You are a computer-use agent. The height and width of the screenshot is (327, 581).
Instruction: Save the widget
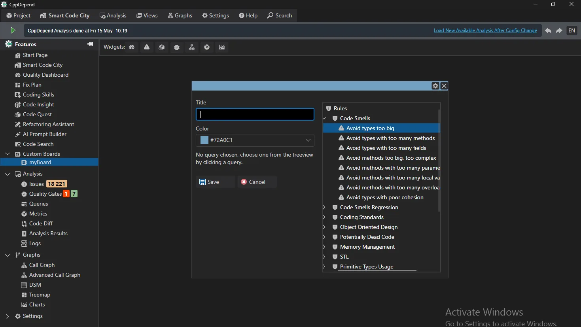(x=216, y=182)
